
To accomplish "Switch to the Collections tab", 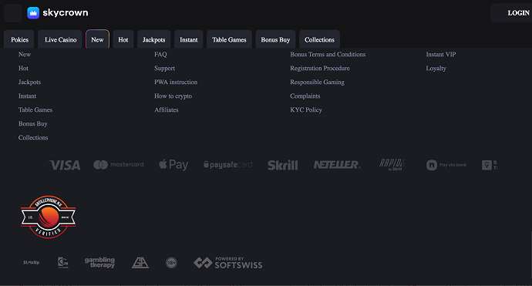I will tap(320, 39).
